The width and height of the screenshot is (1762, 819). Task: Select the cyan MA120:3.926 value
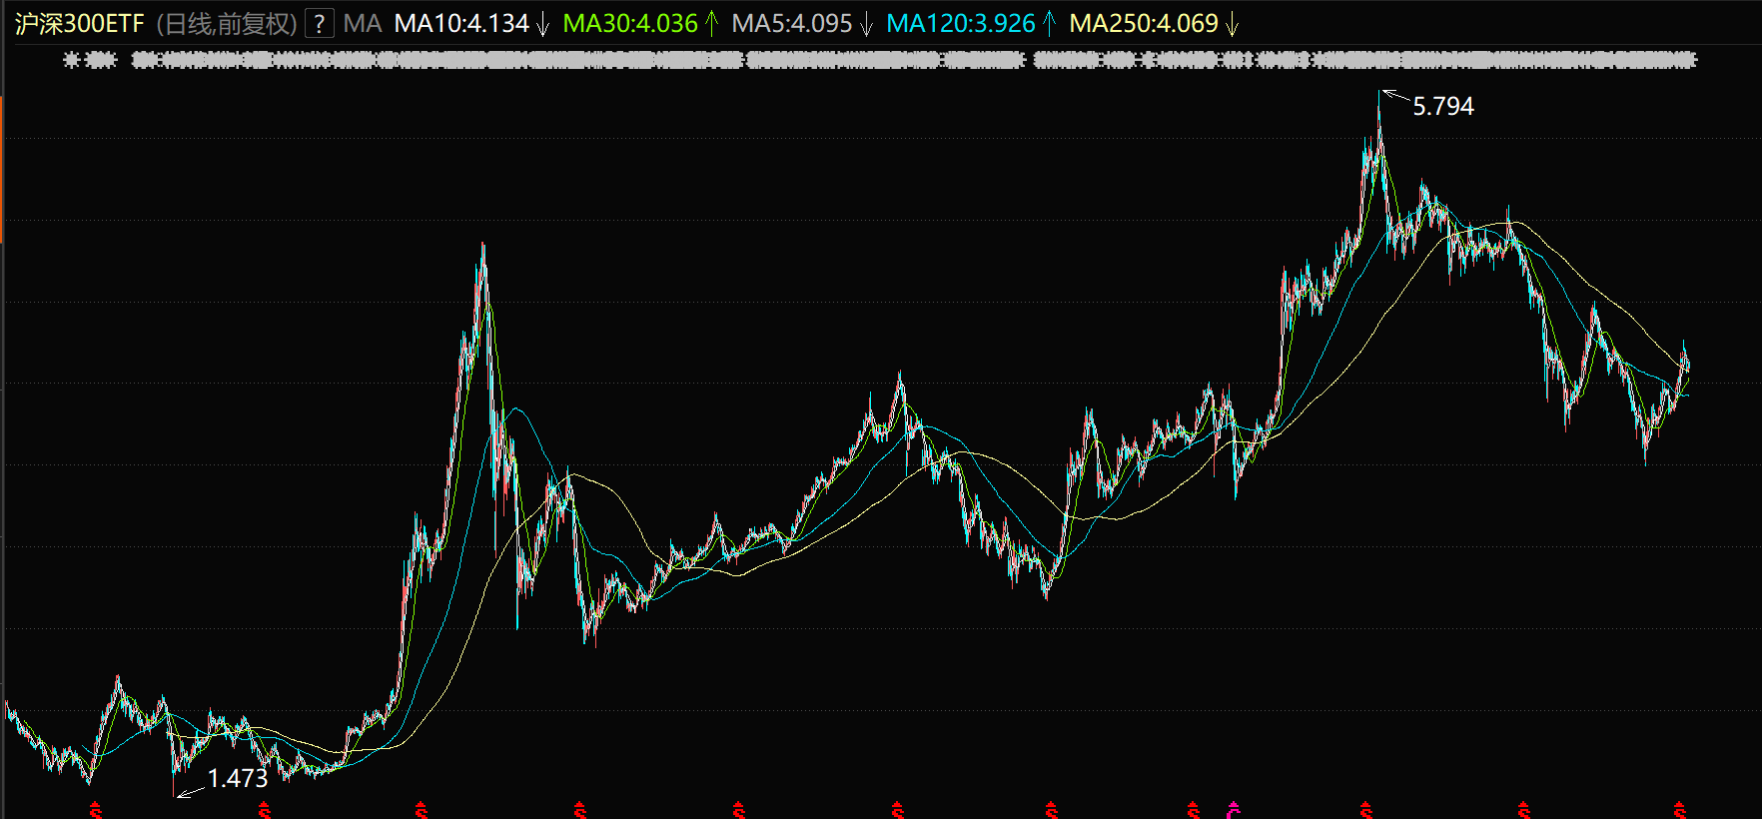(x=961, y=23)
